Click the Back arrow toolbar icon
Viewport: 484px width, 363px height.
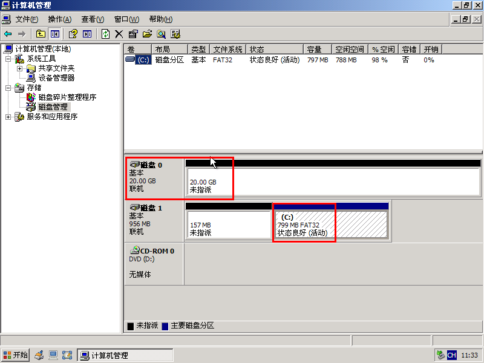click(x=8, y=34)
